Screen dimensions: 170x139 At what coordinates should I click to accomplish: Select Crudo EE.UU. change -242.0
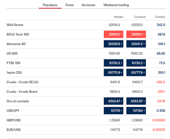point(161,82)
